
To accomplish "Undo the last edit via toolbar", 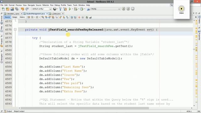I will pyautogui.click(x=23, y=9).
